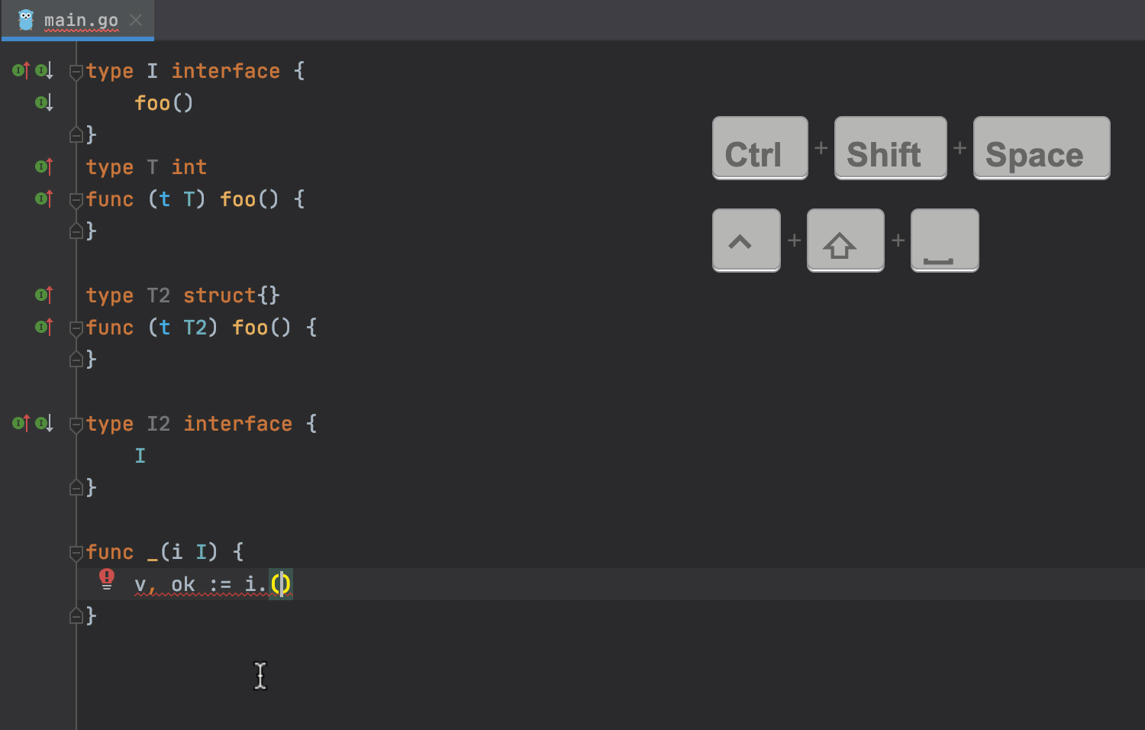1145x730 pixels.
Task: Click implemented-by gutter icon on 'type I2 interface' line
Action: 44,424
